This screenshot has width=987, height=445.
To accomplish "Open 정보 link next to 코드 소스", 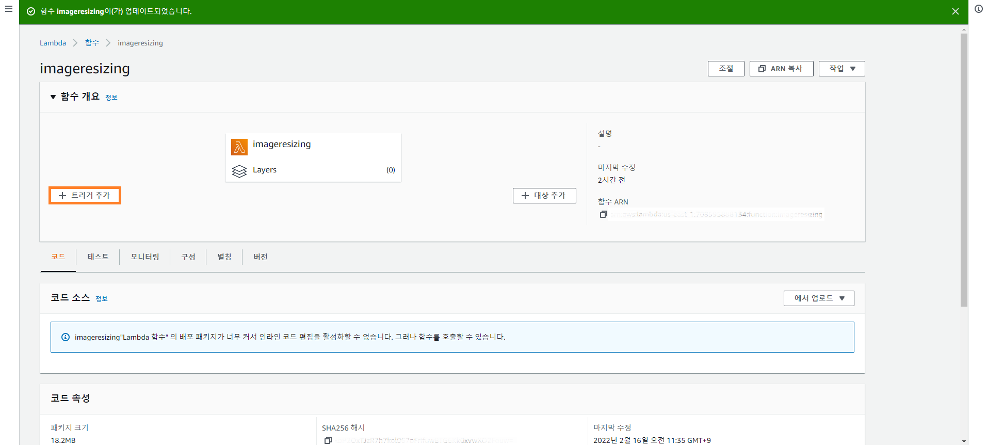I will tap(102, 299).
